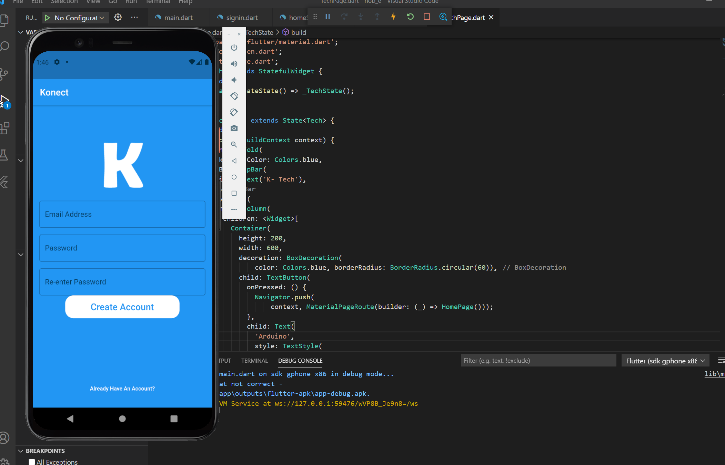Pause the debug session

coord(328,17)
